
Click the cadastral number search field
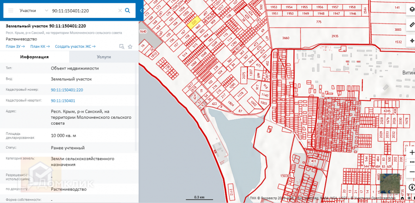(83, 10)
